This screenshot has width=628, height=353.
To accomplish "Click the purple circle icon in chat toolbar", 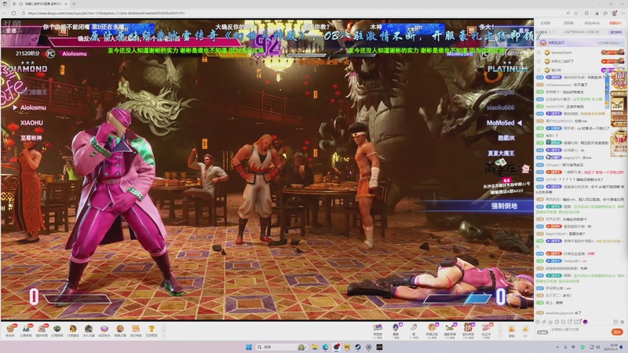I will [x=585, y=322].
